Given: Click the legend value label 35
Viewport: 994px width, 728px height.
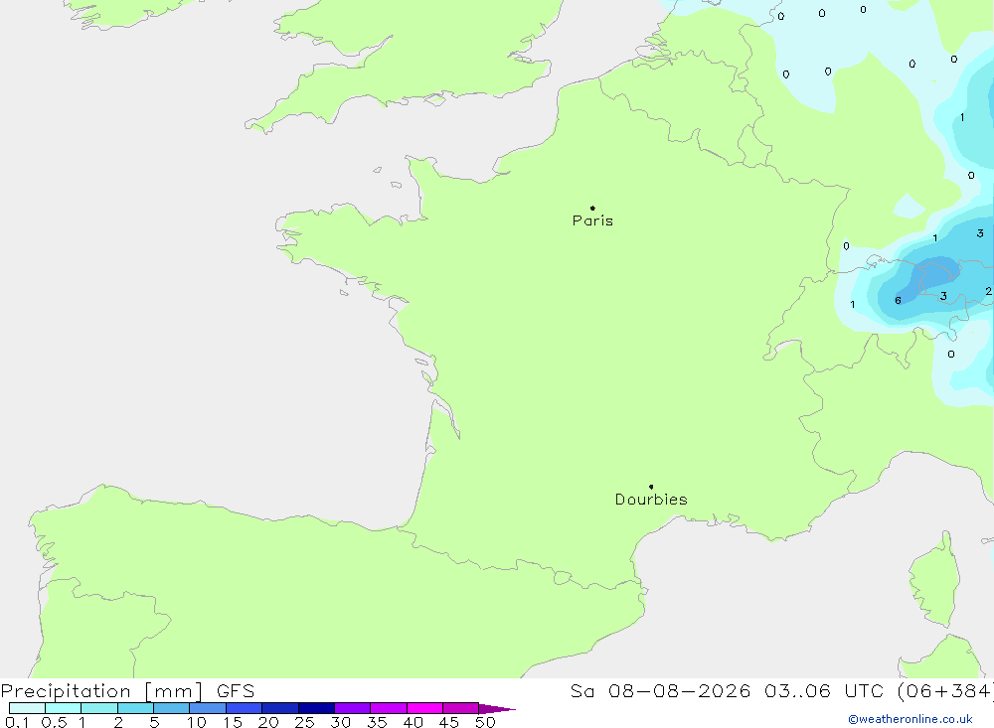Looking at the screenshot, I should (377, 722).
